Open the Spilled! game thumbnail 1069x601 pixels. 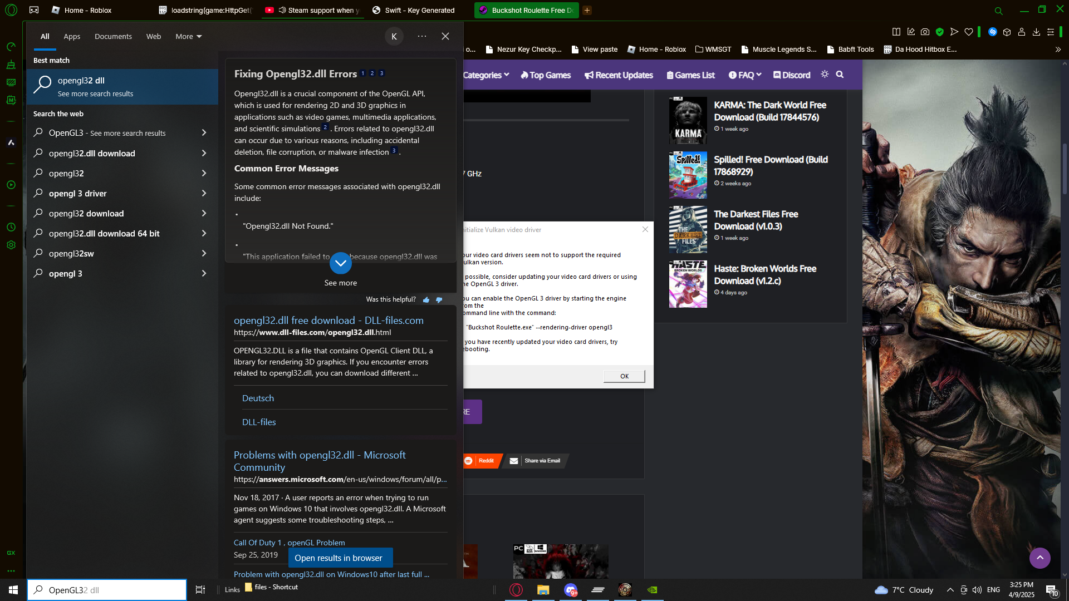tap(688, 175)
